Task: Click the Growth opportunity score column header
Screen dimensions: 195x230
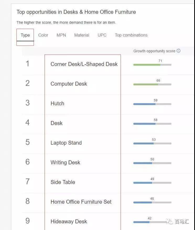Action: pyautogui.click(x=154, y=51)
